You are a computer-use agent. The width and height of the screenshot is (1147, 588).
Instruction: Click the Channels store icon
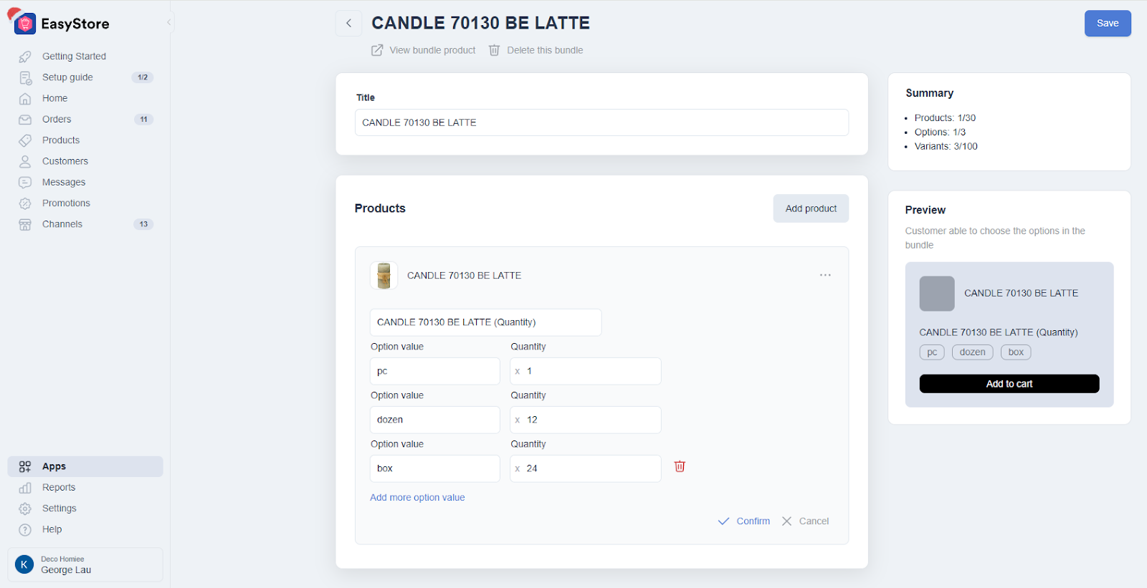[25, 224]
